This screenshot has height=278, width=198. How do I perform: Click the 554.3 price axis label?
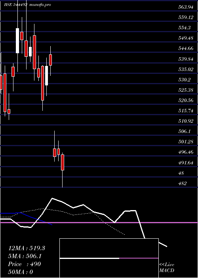185,28
